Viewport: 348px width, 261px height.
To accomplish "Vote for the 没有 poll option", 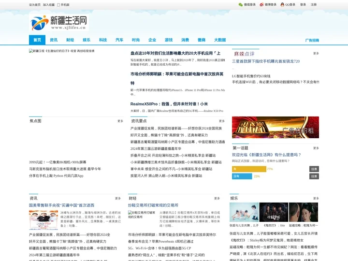I will point(314,176).
